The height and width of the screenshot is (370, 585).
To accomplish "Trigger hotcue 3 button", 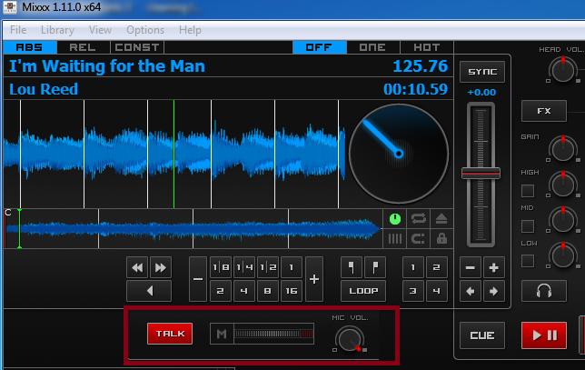I will click(x=413, y=291).
